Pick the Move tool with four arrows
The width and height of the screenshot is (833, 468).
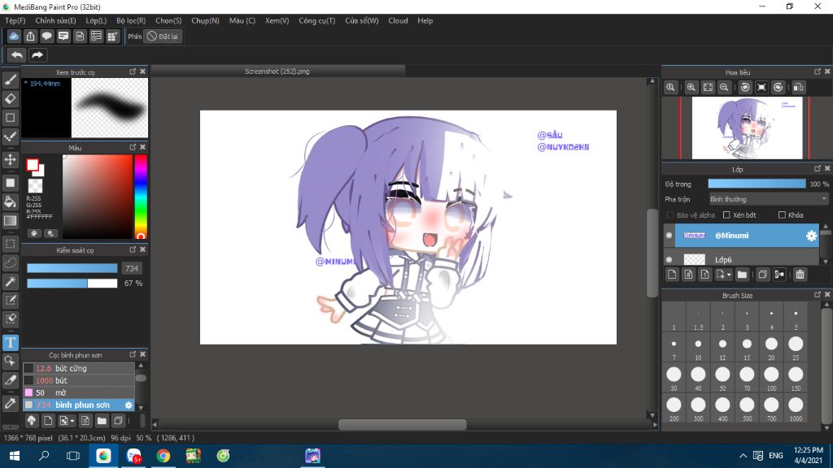pos(10,159)
